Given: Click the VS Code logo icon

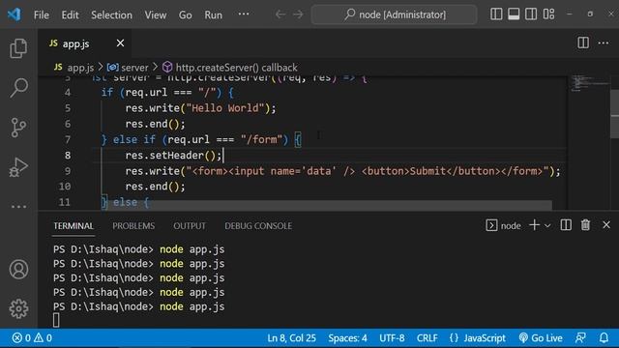Looking at the screenshot, I should [x=15, y=14].
